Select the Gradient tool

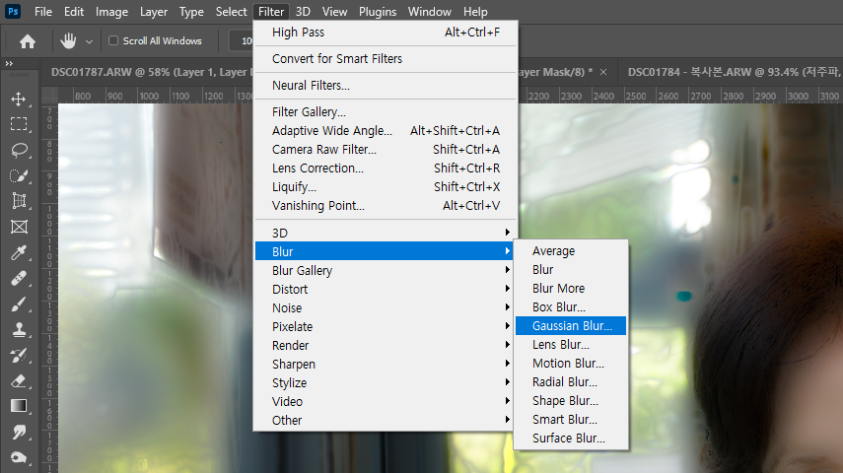pos(19,406)
